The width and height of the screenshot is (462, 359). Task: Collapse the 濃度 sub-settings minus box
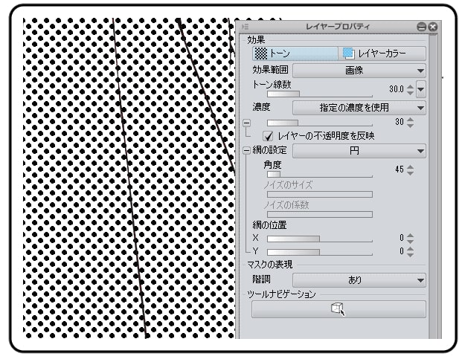pyautogui.click(x=246, y=123)
